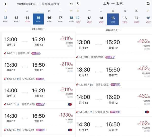
Task: Tap Mastercard icon on the ¥462 MU5113 flight
Action: click(147, 112)
